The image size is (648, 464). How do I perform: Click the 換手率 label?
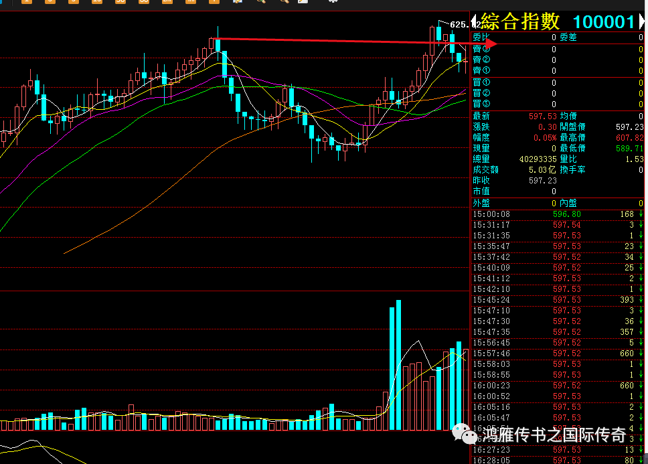coord(572,170)
